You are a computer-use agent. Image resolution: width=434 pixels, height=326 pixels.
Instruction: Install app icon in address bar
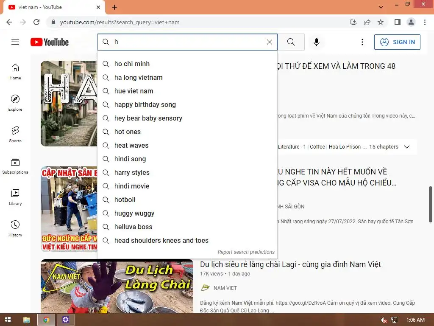click(353, 22)
